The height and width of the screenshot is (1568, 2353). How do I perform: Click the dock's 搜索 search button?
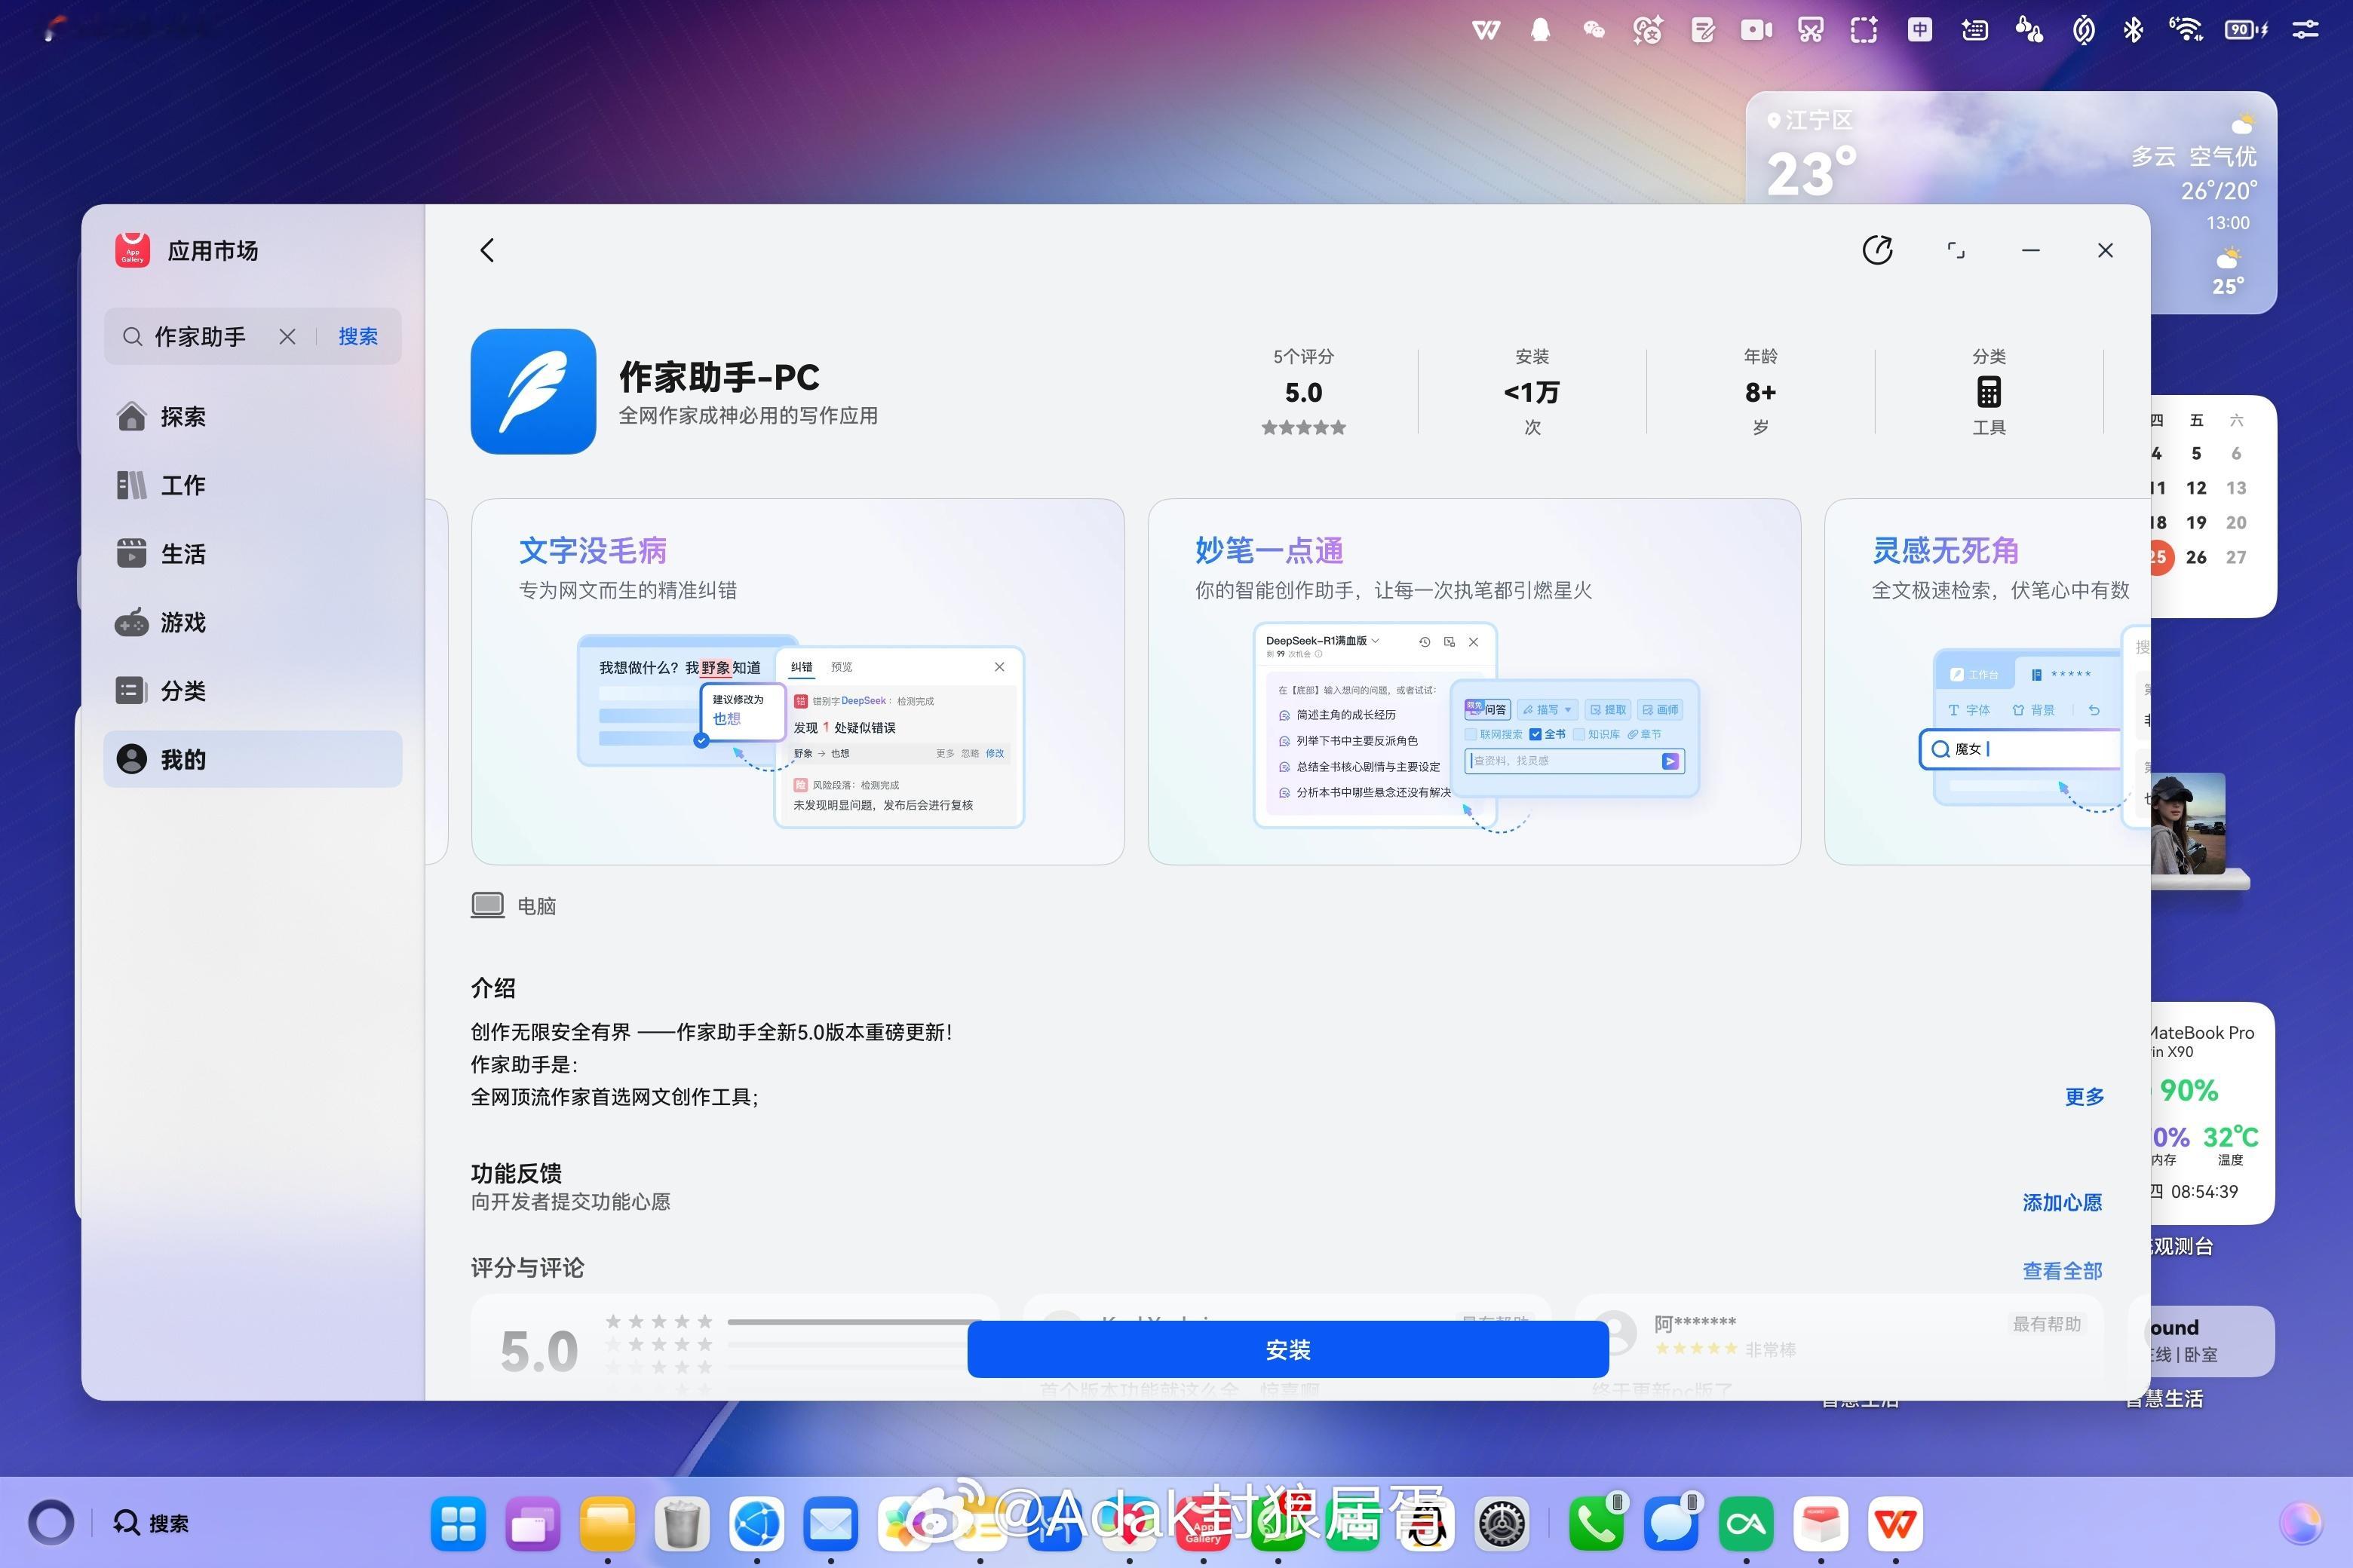coord(151,1523)
